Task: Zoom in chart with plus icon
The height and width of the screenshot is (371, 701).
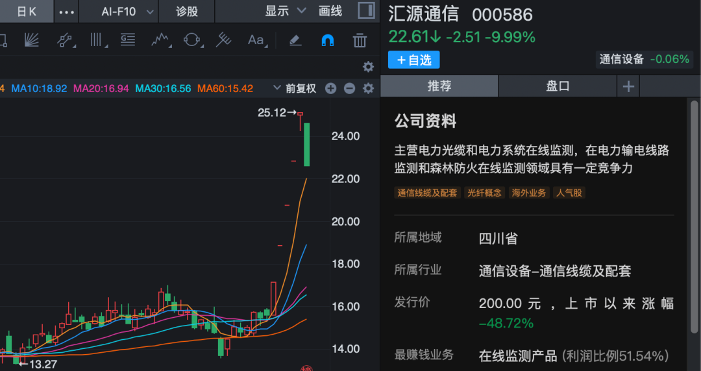Action: coord(330,88)
